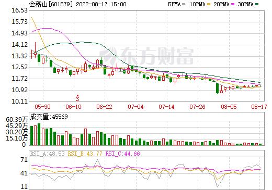The height and width of the screenshot is (190, 272).
Task: Click the 30.20万 volume axis label
Action: (x=17, y=132)
